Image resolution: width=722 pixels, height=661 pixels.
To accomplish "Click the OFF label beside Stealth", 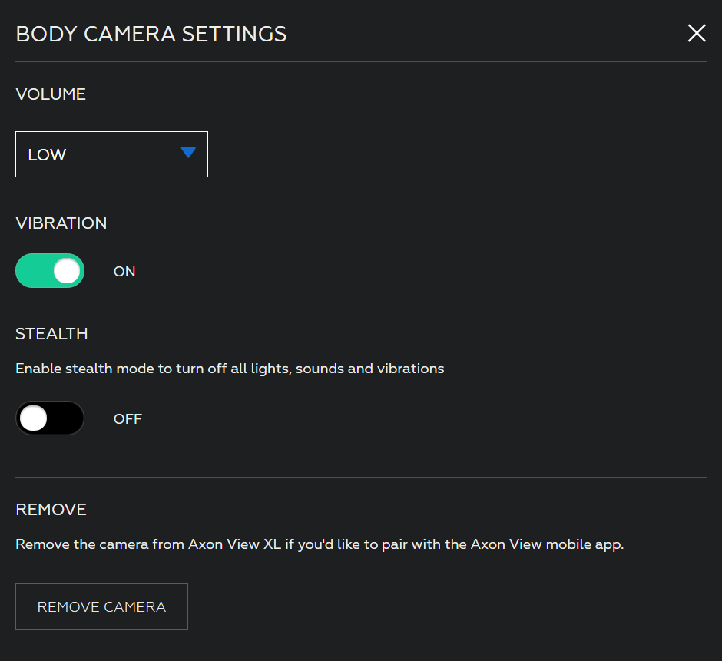I will point(128,418).
